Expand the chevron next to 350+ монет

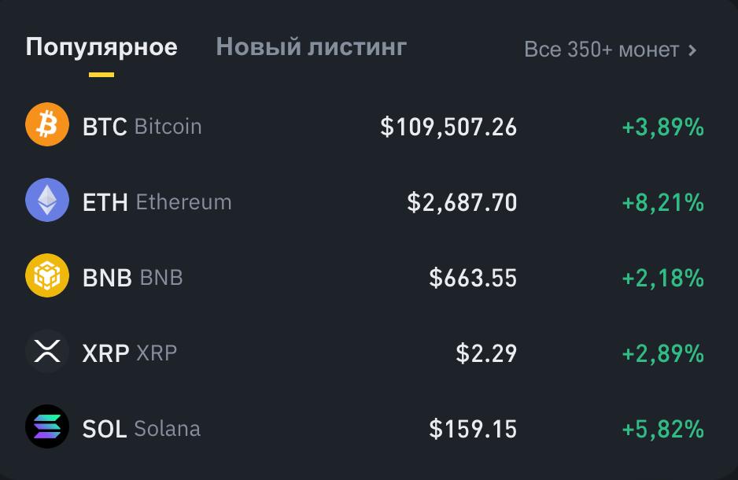click(692, 50)
